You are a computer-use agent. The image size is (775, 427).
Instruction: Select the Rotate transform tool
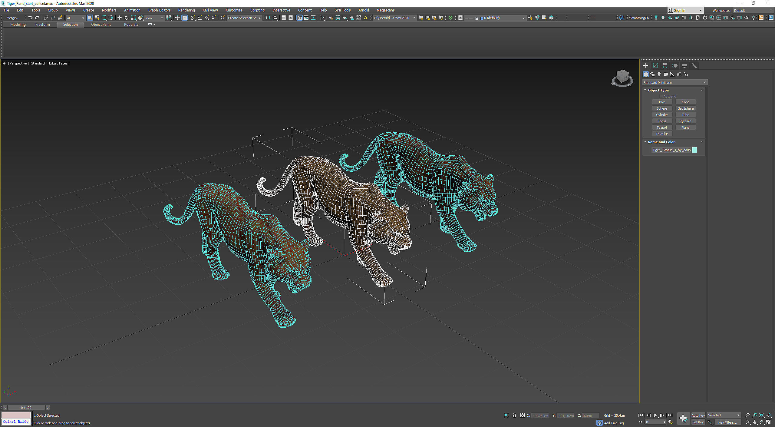point(126,18)
